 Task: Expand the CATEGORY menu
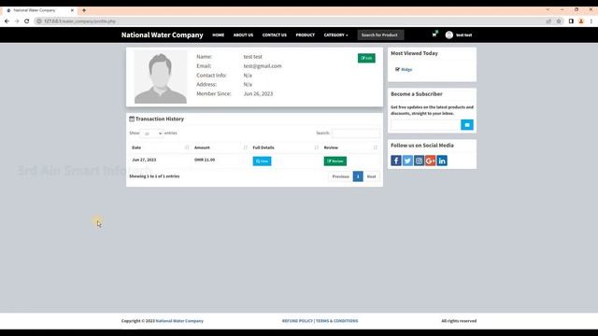pyautogui.click(x=335, y=35)
